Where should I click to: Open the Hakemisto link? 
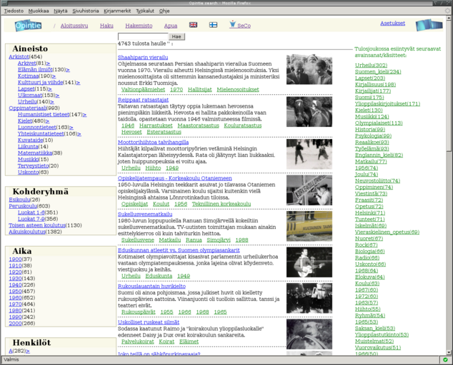point(139,26)
